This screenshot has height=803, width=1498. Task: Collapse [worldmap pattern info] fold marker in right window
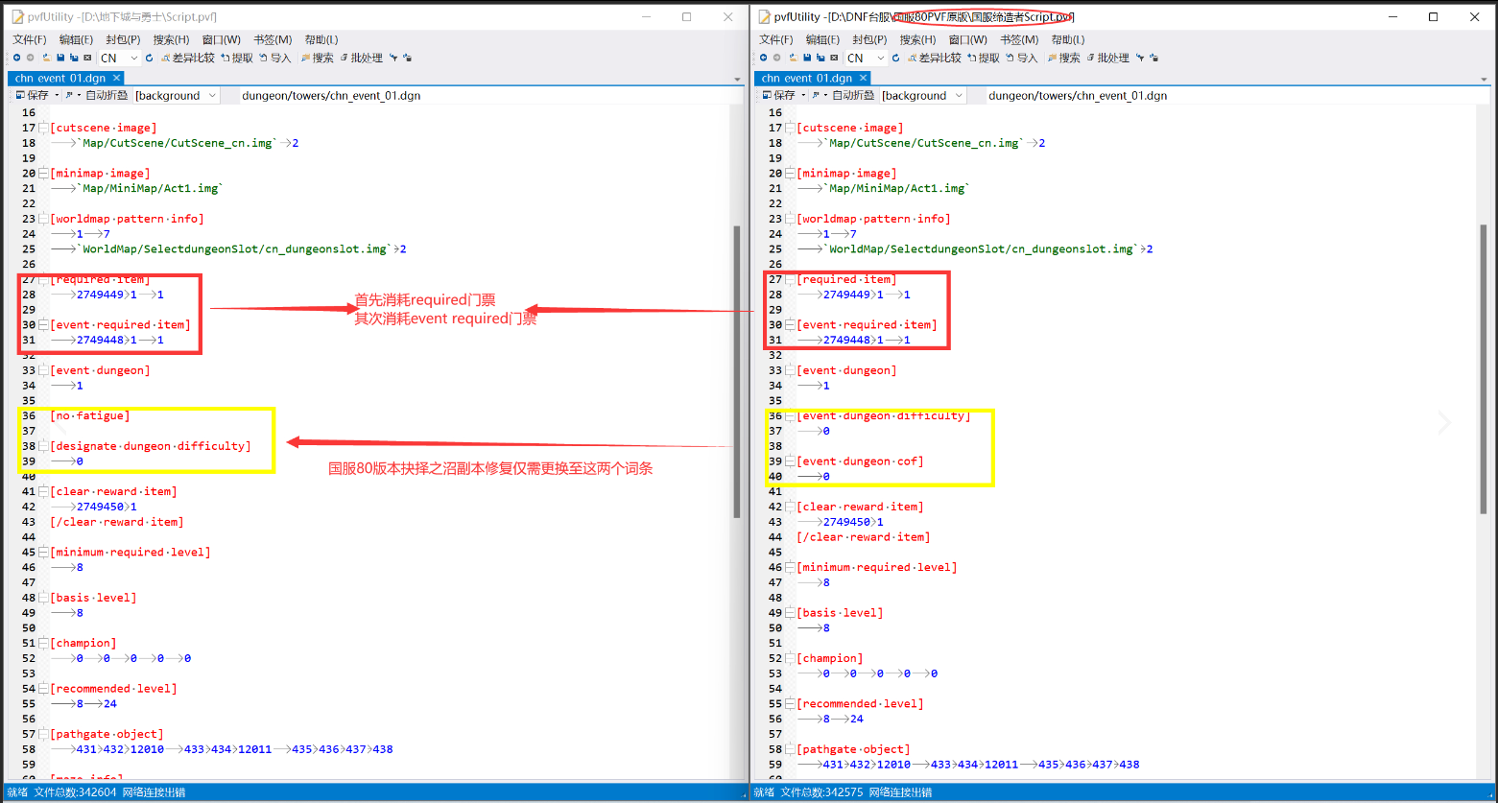[x=790, y=219]
